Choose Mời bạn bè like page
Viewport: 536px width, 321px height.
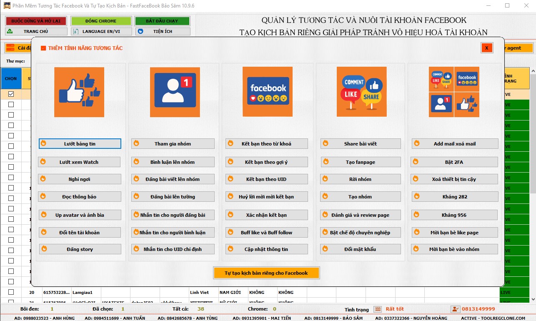(455, 233)
